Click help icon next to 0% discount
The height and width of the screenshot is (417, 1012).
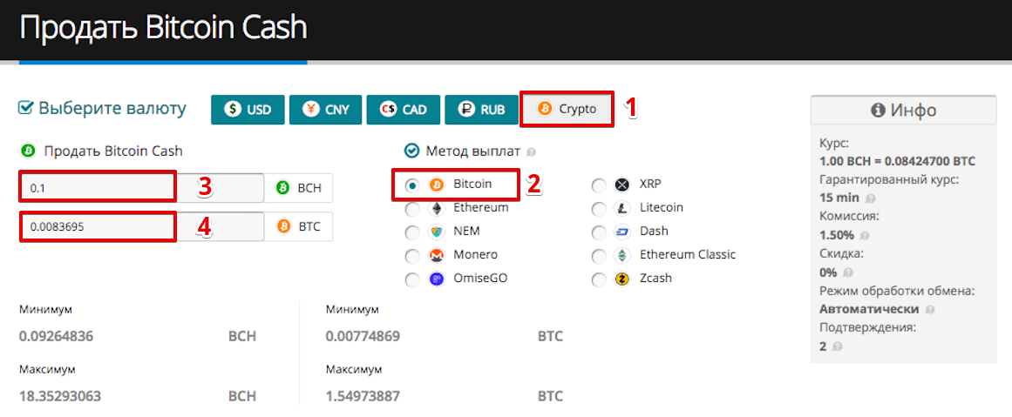[847, 272]
